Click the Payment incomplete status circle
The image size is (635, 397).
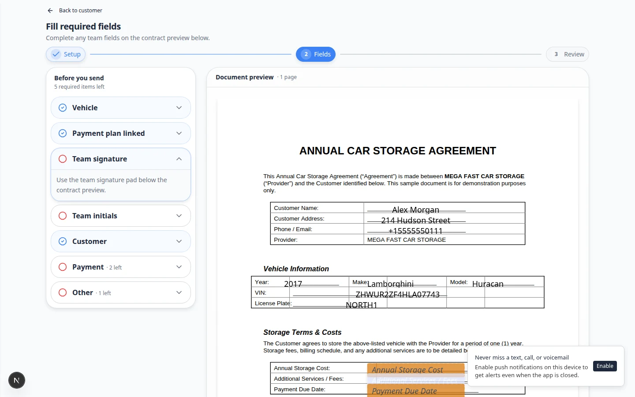(x=63, y=267)
